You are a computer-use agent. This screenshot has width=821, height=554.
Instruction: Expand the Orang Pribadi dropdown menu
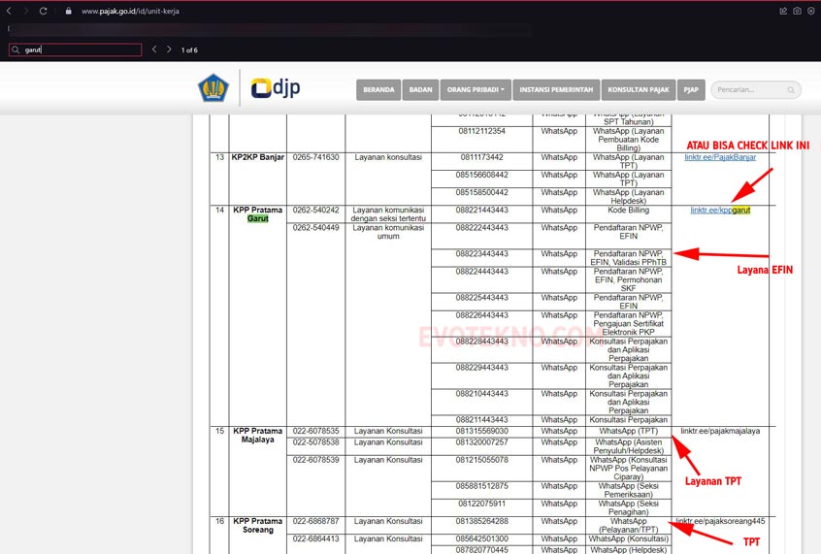click(x=475, y=90)
